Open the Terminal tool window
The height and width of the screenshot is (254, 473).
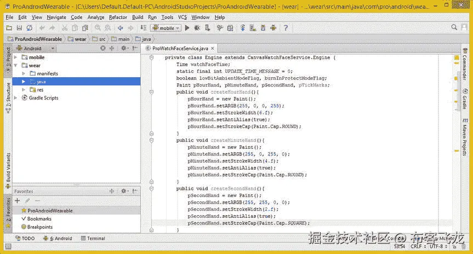pos(93,238)
